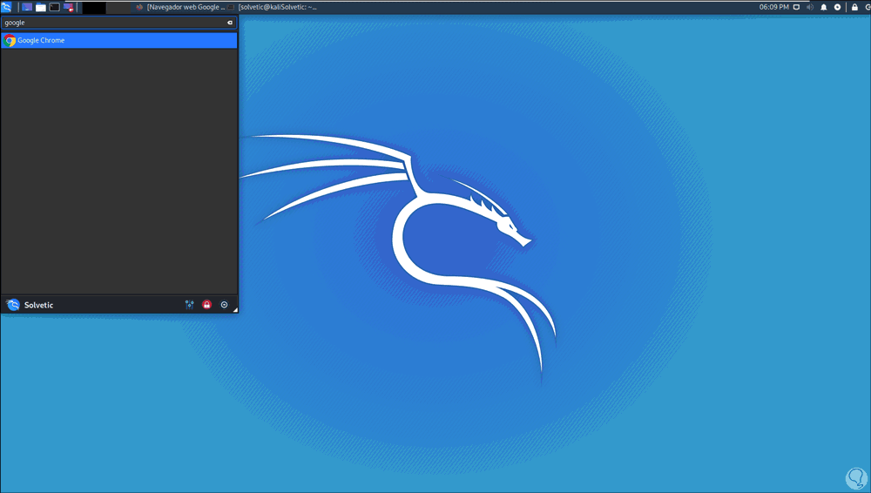Lock screen with red padlock icon

coord(206,305)
